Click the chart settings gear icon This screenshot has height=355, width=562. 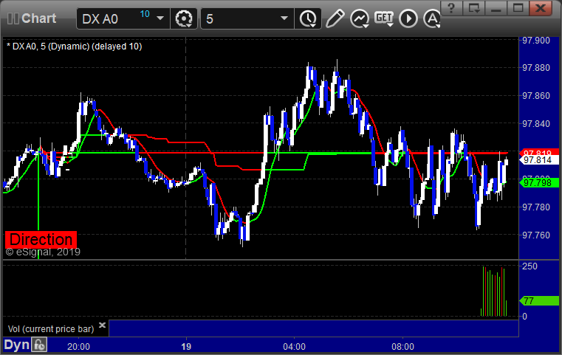coord(183,18)
